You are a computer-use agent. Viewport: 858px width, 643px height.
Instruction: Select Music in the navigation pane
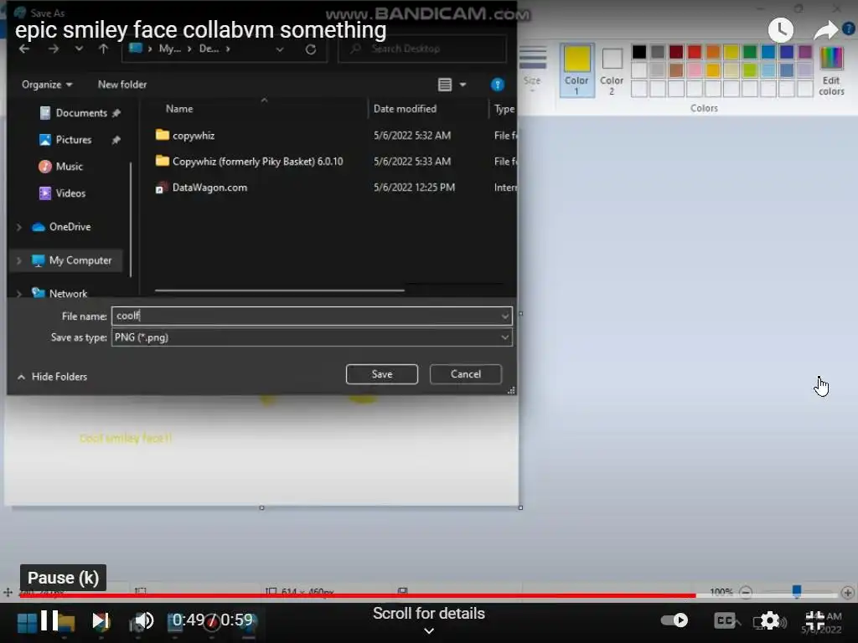[61, 167]
